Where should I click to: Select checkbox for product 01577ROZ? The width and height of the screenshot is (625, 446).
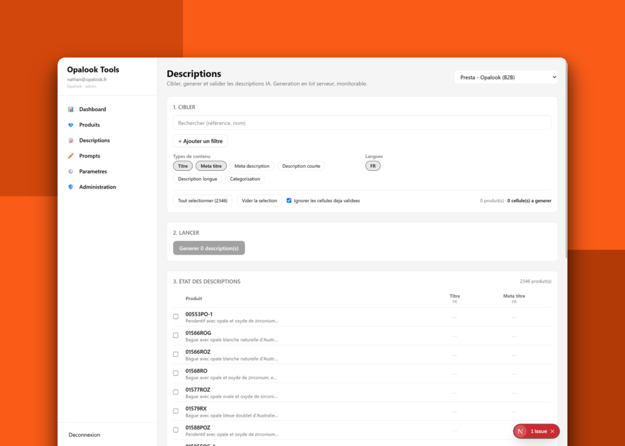click(x=176, y=392)
